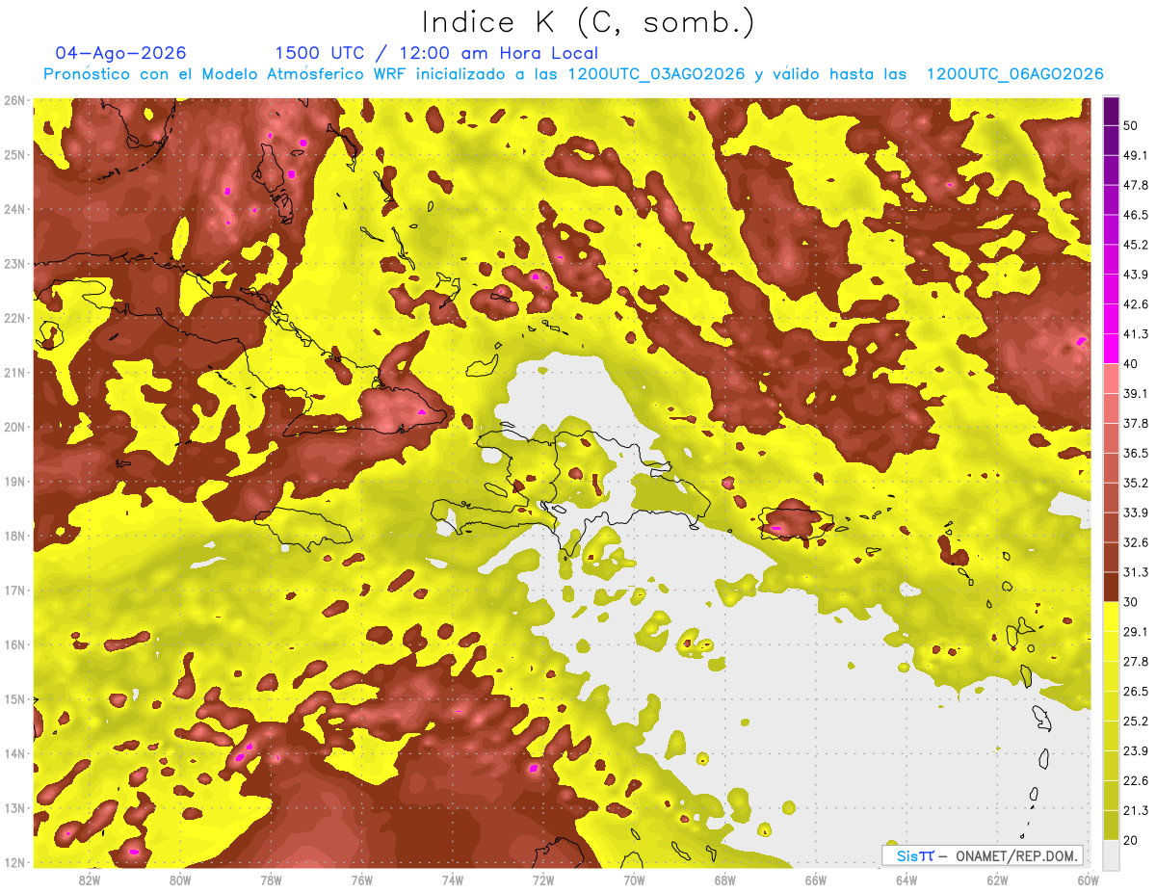Click the '74W' longitude axis label
The height and width of the screenshot is (893, 1156).
453,880
